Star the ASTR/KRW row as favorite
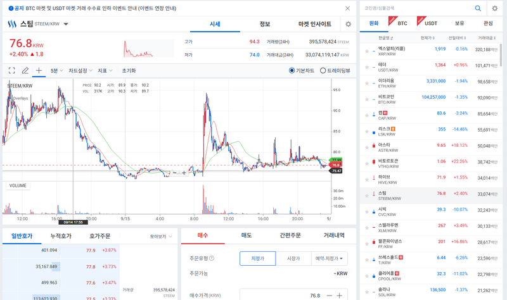Screen dimensions: 507x300 click(x=367, y=147)
